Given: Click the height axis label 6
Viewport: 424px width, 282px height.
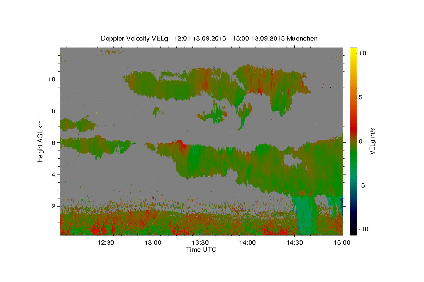Looking at the screenshot, I should point(54,142).
